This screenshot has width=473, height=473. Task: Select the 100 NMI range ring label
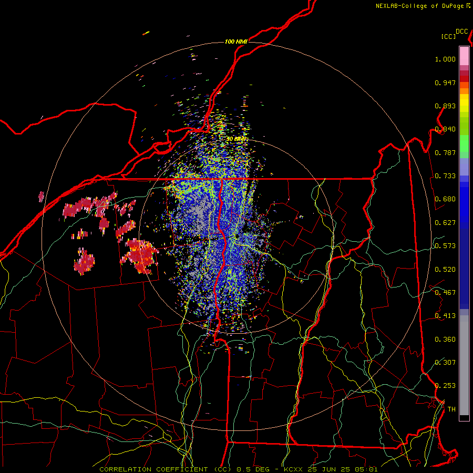236,42
